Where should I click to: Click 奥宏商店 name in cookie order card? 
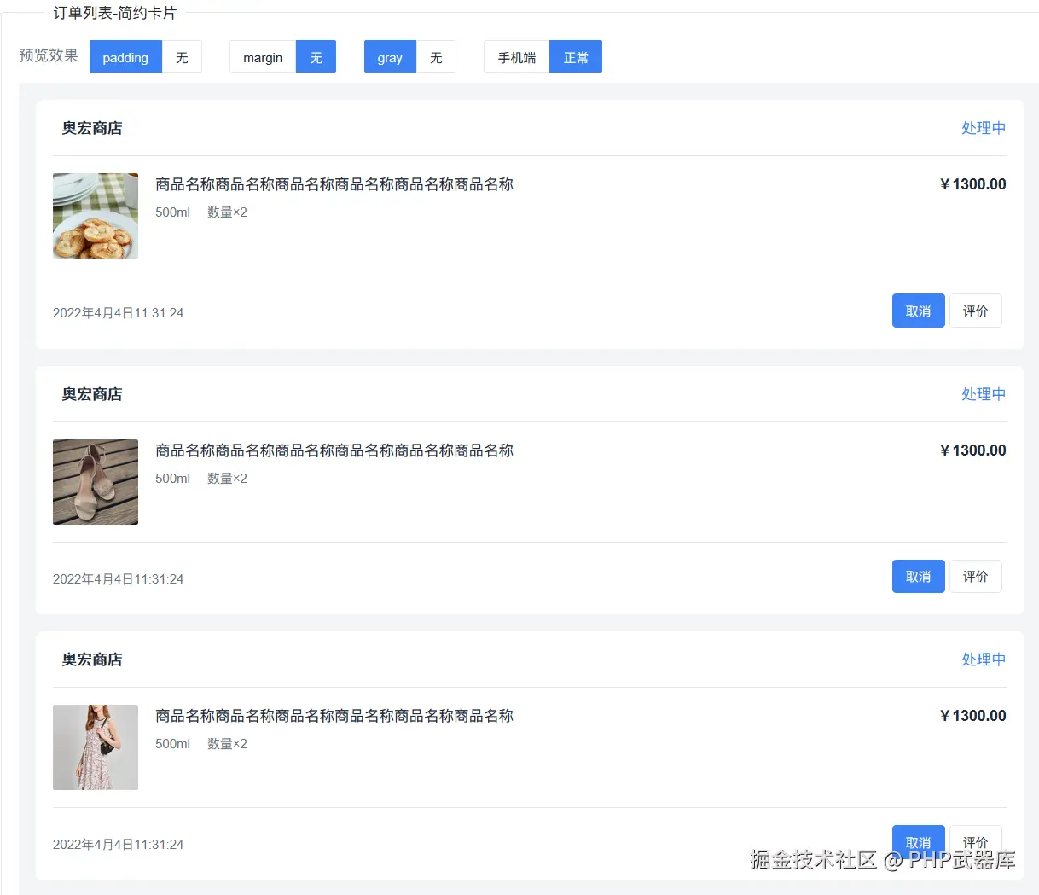[92, 128]
